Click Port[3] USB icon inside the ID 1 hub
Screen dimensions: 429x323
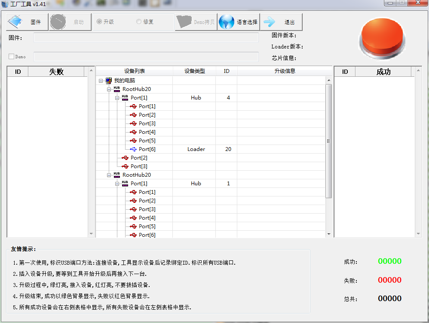coord(133,209)
